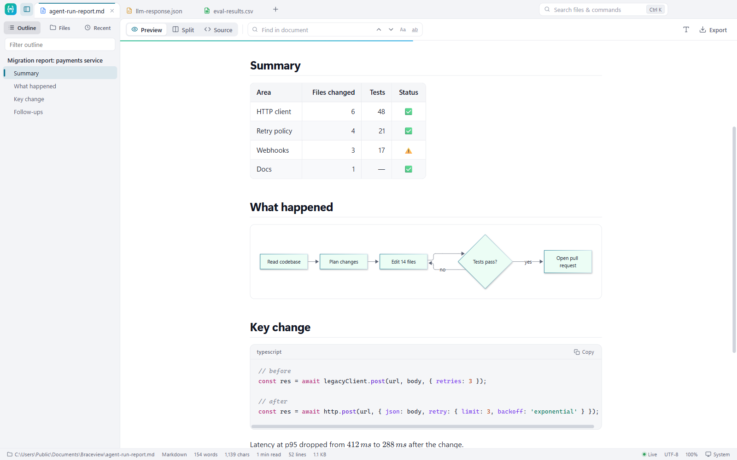
Task: Change the UTF-8 encoding setting
Action: [671, 454]
